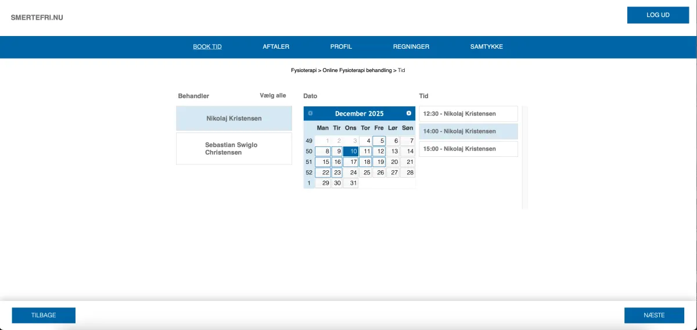Screen dimensions: 697x330
Task: Select December 26 in calendar
Action: coord(379,173)
